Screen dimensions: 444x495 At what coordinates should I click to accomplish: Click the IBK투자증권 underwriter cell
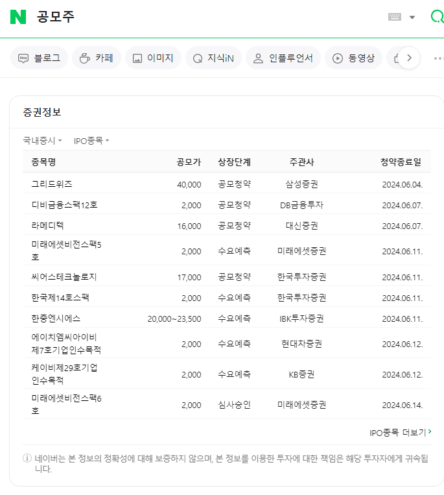[x=302, y=319]
